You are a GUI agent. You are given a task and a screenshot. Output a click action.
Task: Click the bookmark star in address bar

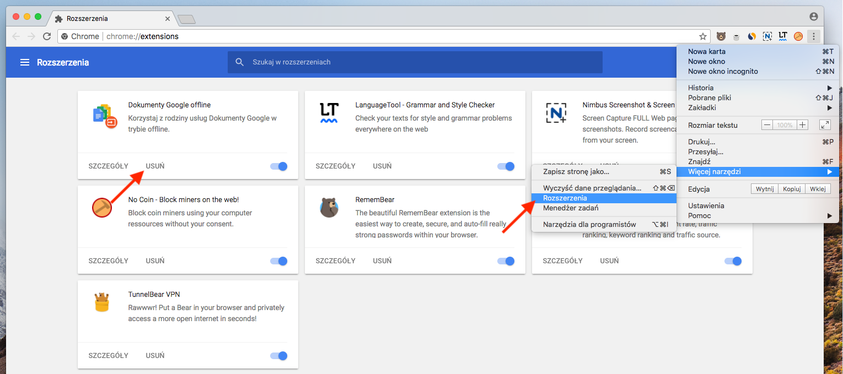pyautogui.click(x=703, y=36)
